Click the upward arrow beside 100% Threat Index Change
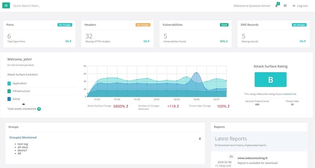 (228, 106)
